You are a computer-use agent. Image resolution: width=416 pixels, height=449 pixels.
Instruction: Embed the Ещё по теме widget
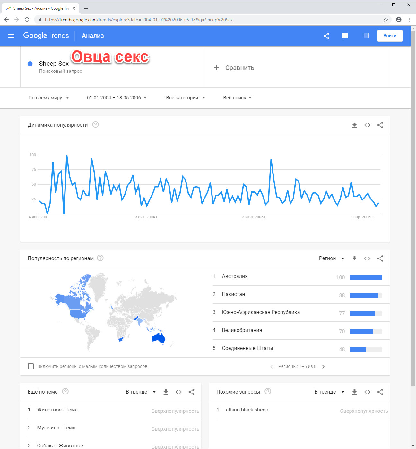coord(178,392)
